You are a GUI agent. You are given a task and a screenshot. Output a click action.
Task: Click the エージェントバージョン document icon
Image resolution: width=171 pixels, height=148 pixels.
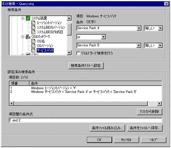click(x=33, y=23)
